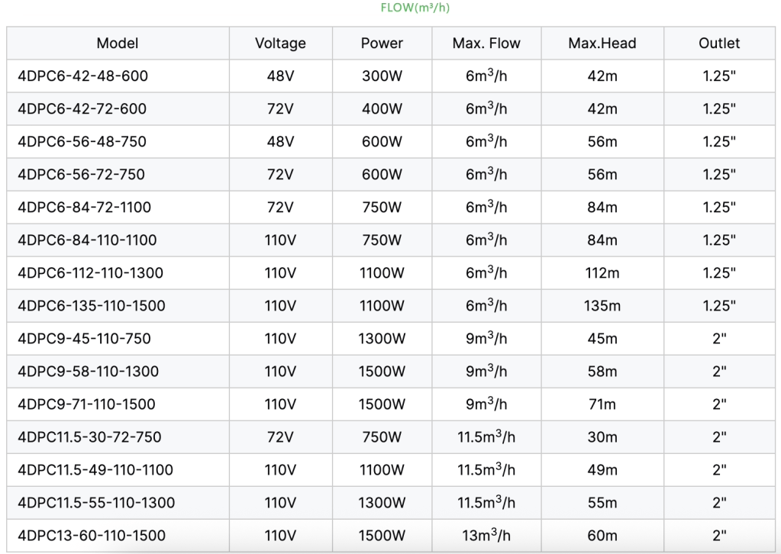This screenshot has width=781, height=554.
Task: Click the 135m max head value
Action: [x=602, y=306]
